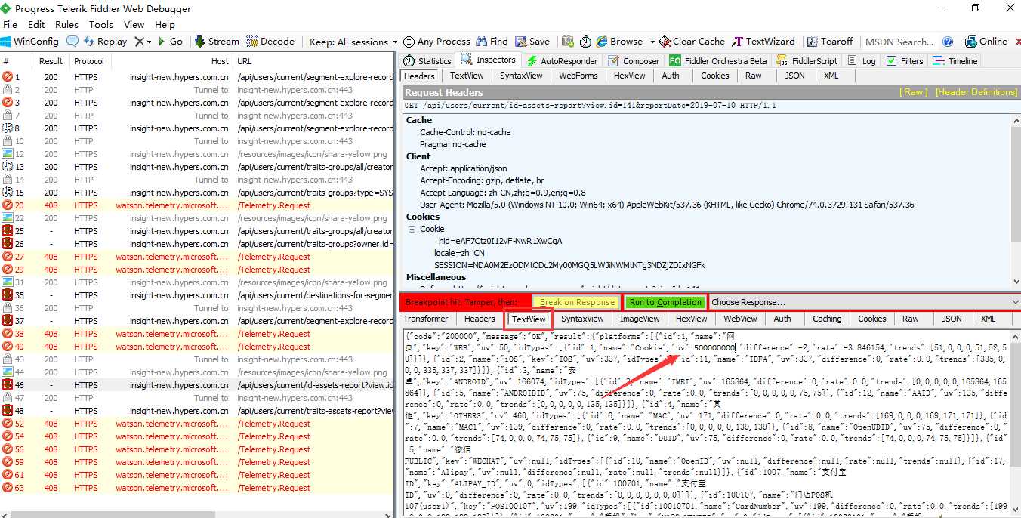
Task: Select response Caching tab
Action: point(827,319)
